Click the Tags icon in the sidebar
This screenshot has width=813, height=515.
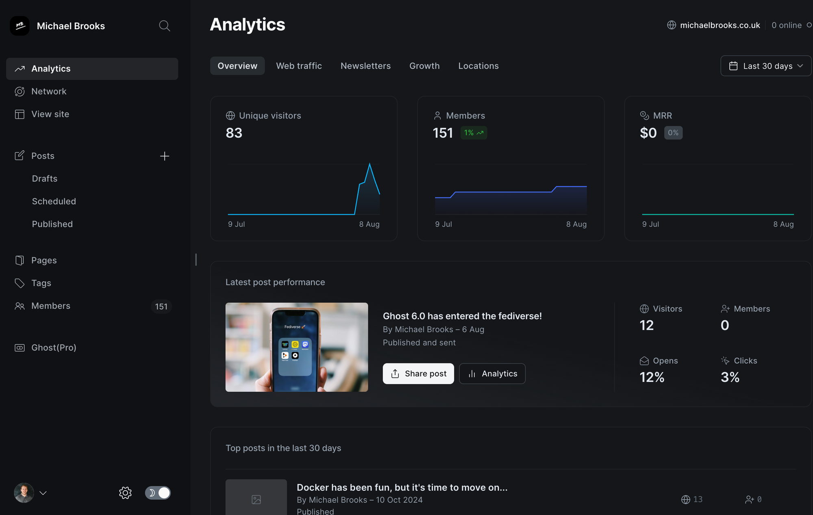pos(20,283)
